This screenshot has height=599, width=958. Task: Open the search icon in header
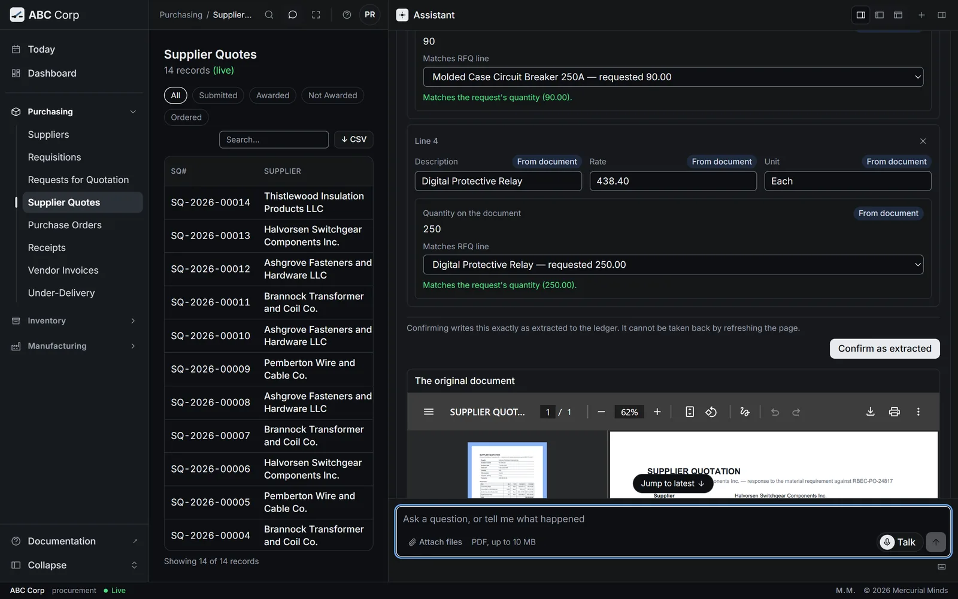269,15
